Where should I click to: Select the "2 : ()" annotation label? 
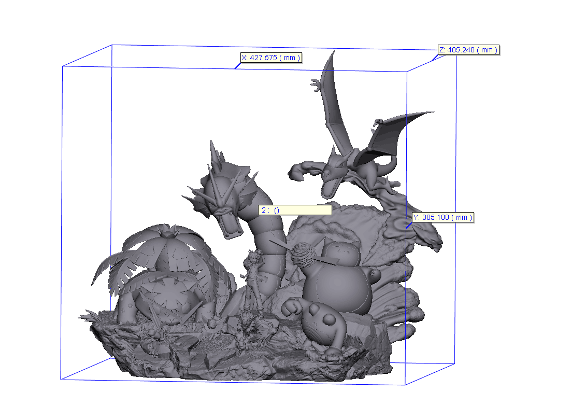[x=294, y=210]
